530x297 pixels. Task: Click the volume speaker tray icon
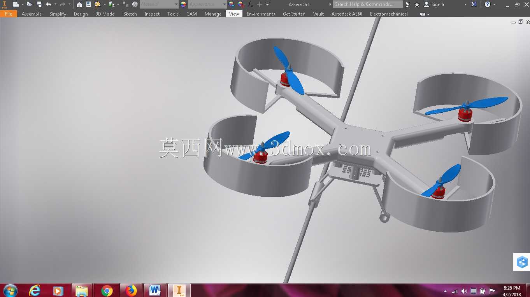point(464,291)
